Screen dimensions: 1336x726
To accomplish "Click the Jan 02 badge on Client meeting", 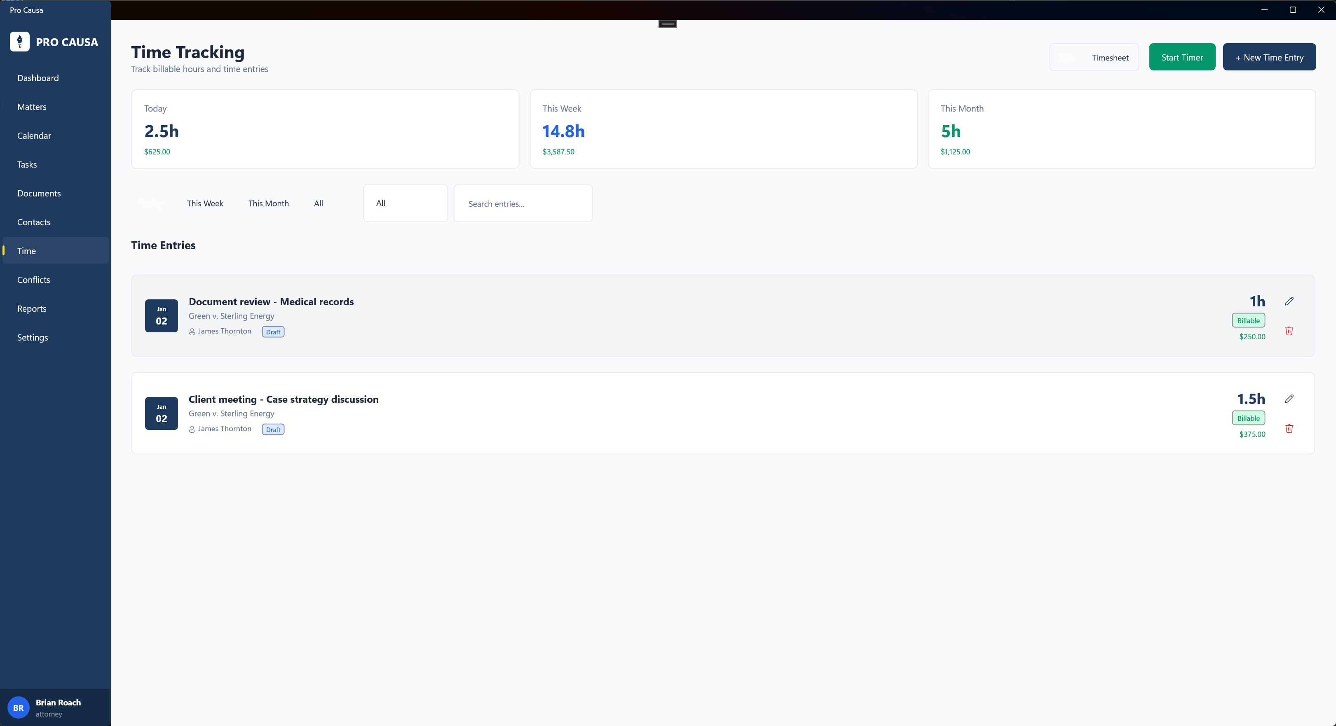I will coord(161,413).
